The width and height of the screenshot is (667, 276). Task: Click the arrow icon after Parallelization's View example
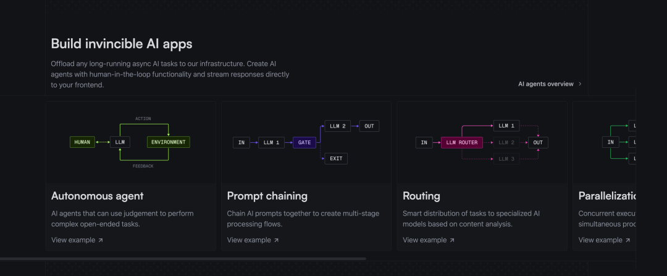tap(628, 240)
